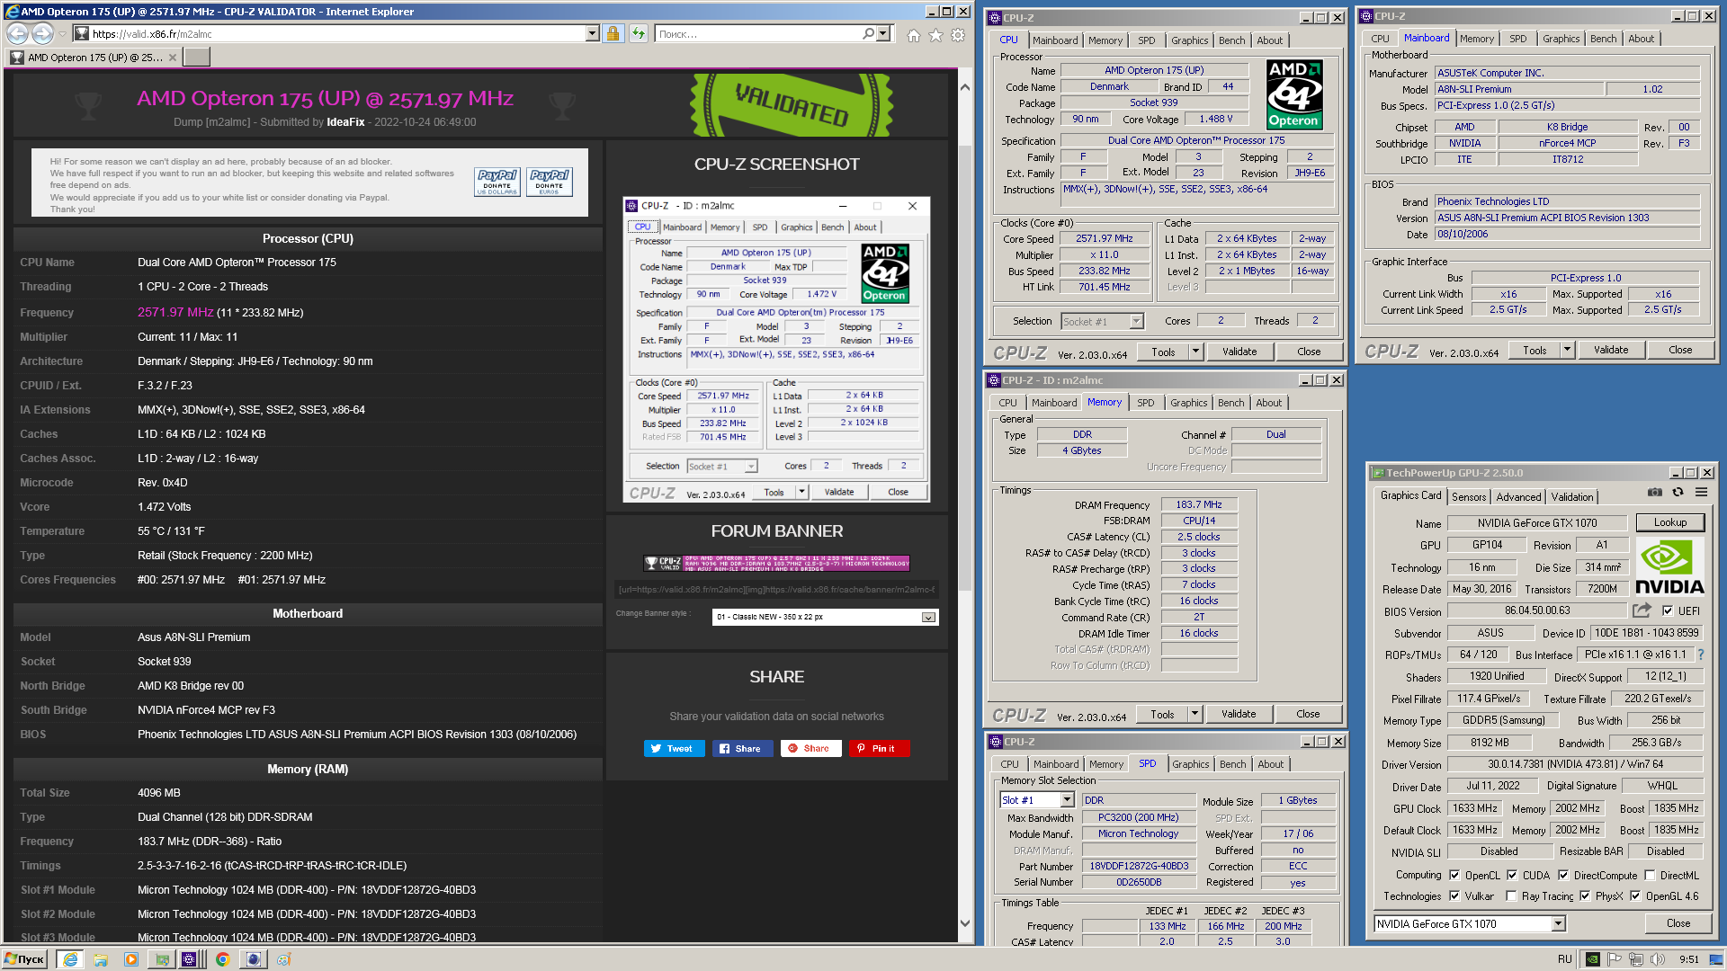Open the GPU-Z hamburger menu

point(1701,493)
